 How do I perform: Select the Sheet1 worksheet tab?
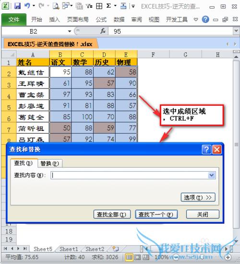(69, 249)
